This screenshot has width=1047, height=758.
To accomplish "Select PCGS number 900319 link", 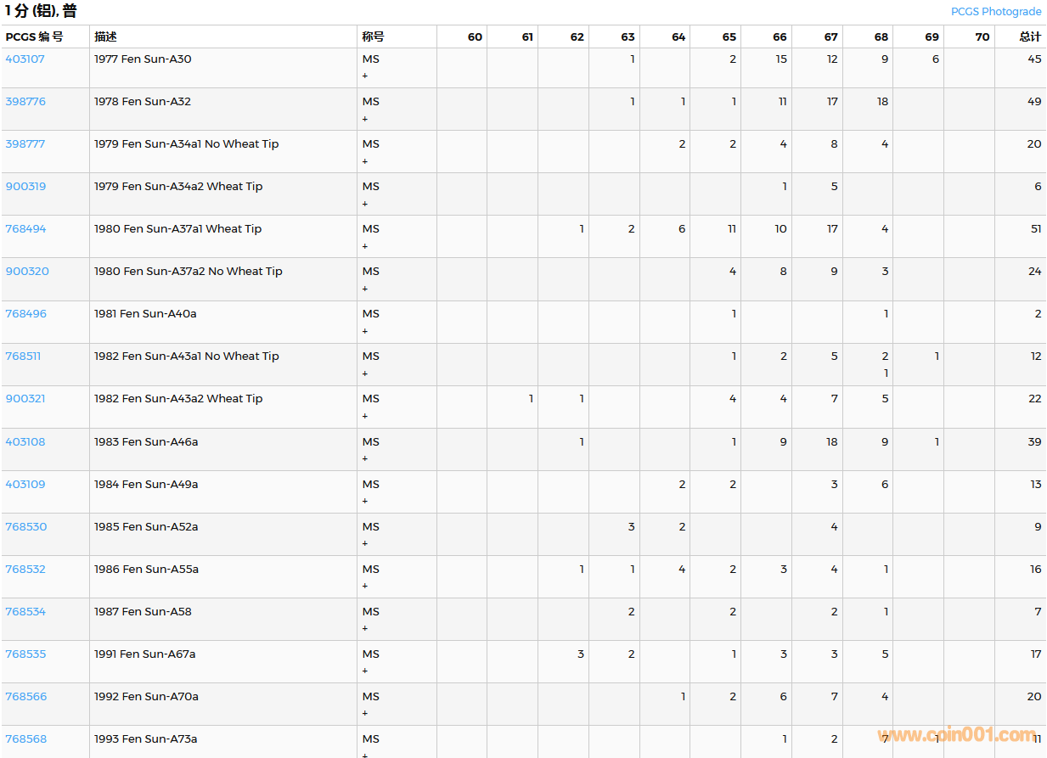I will [25, 187].
